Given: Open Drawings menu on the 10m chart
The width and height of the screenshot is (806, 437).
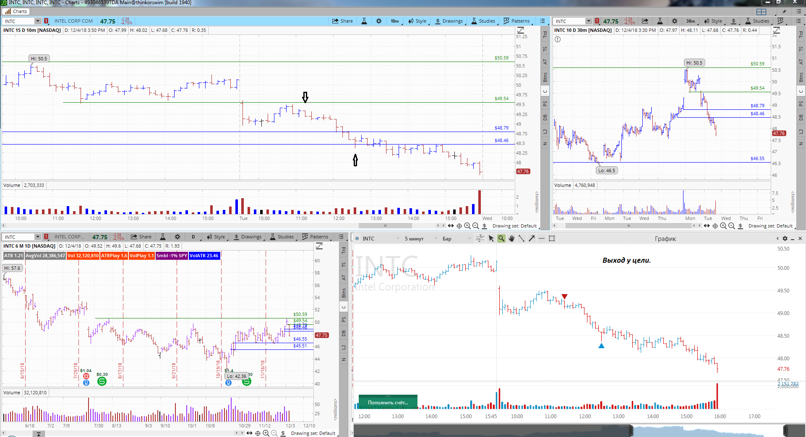Looking at the screenshot, I should coord(449,21).
